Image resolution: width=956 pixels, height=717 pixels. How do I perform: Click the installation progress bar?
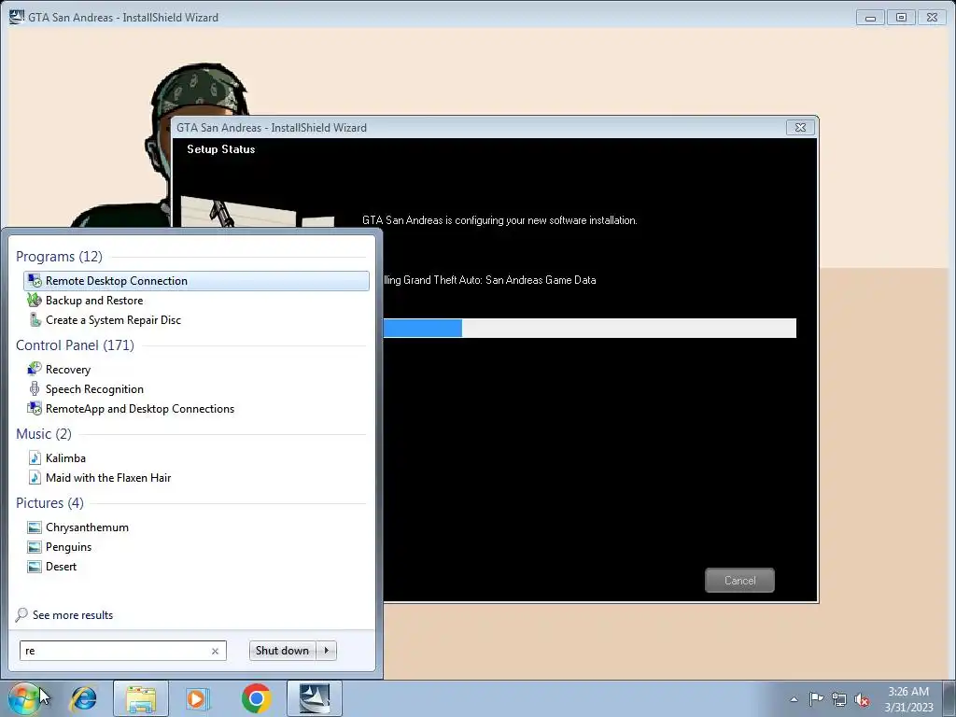590,328
